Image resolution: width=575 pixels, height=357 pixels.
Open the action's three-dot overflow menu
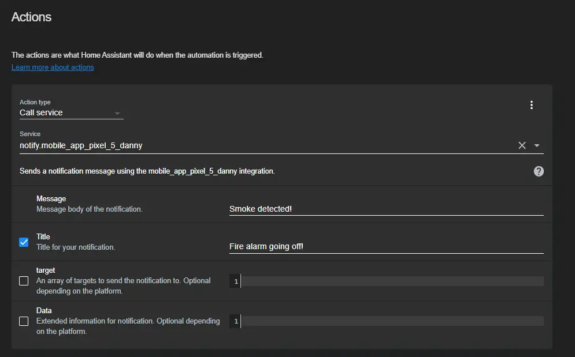531,105
